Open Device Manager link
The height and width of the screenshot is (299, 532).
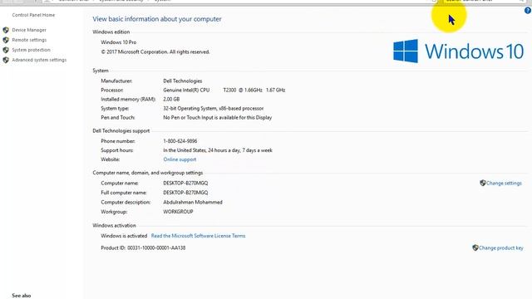(29, 30)
